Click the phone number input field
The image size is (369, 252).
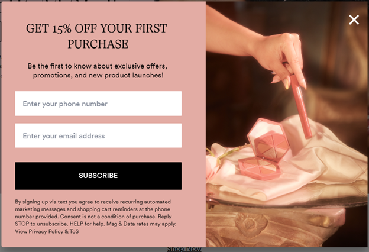pos(98,104)
